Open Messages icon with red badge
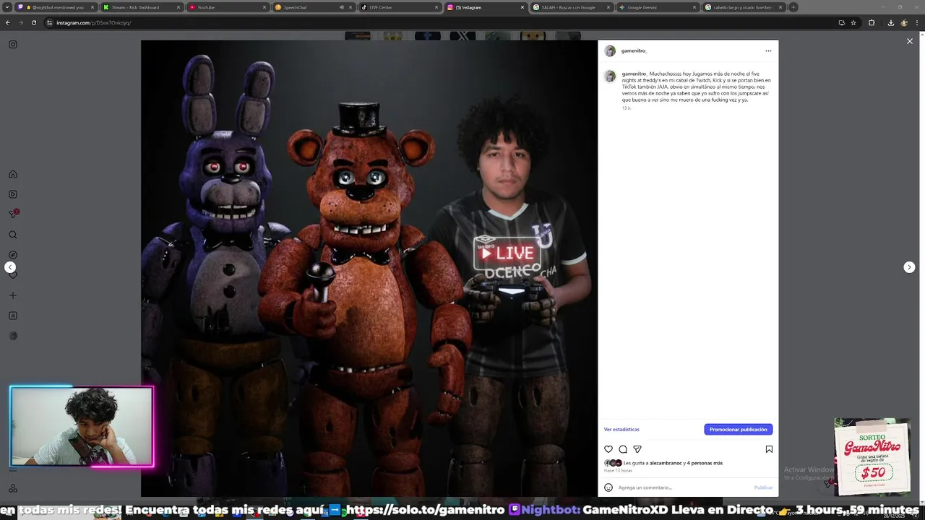 click(13, 214)
